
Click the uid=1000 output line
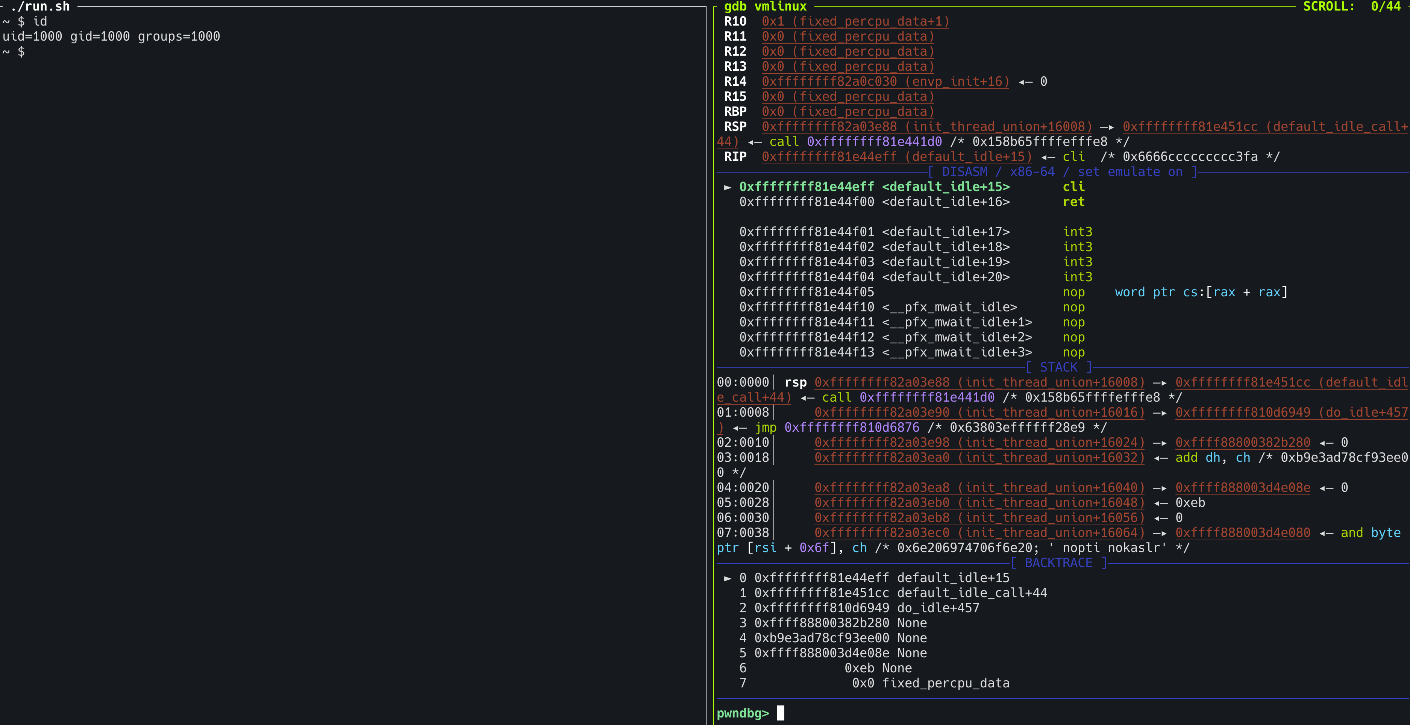point(111,37)
